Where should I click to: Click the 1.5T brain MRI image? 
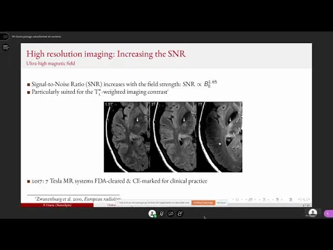pos(127,137)
